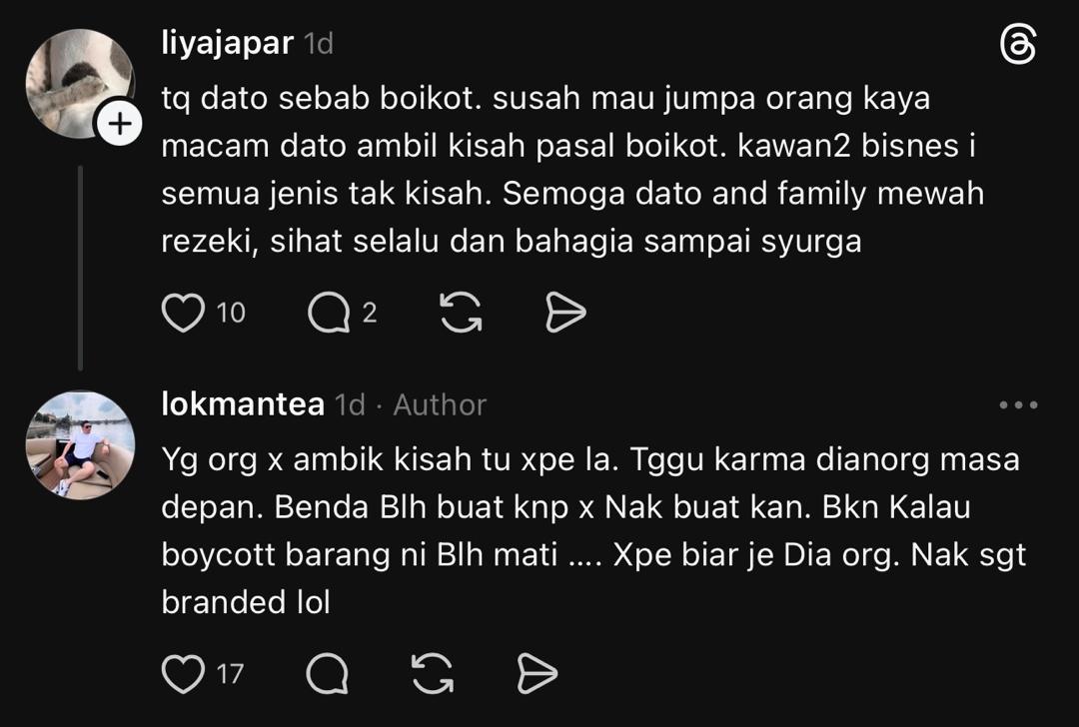Share liyajapar's comment with the paper plane icon

tap(565, 313)
